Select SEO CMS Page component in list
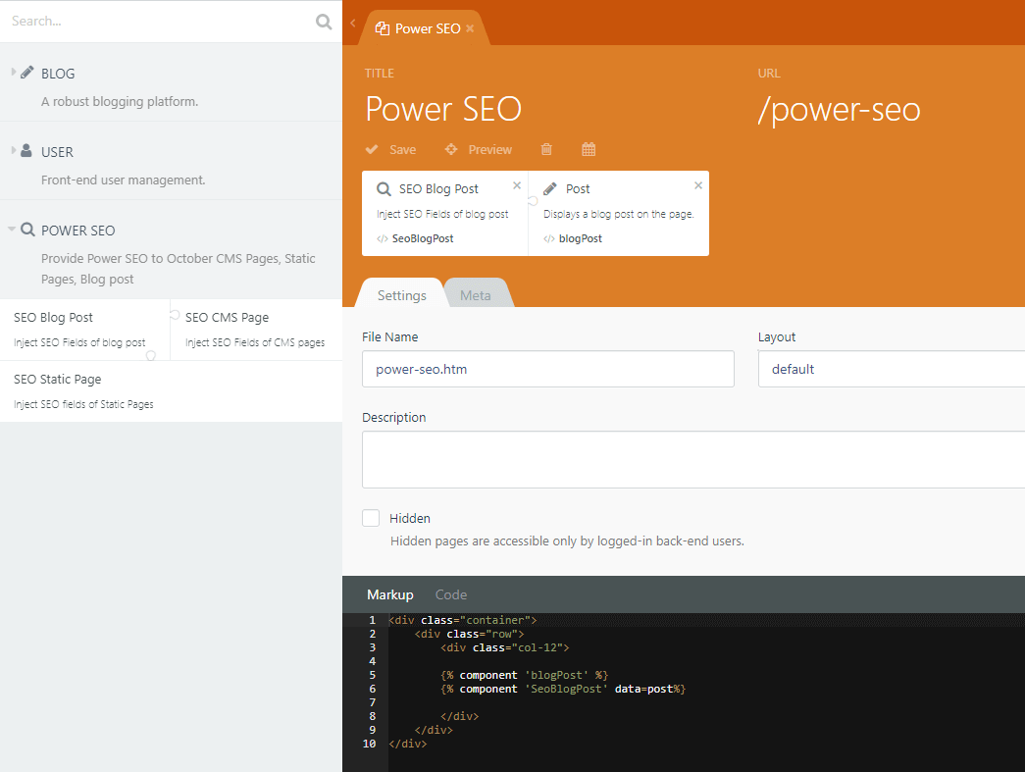The image size is (1025, 772). [x=256, y=330]
